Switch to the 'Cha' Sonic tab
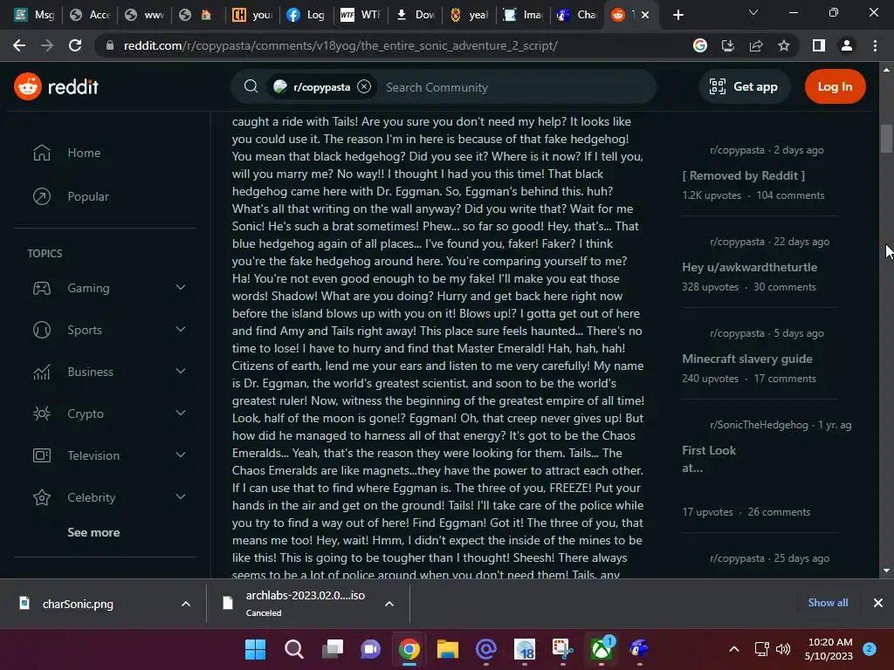This screenshot has width=894, height=670. (x=577, y=15)
